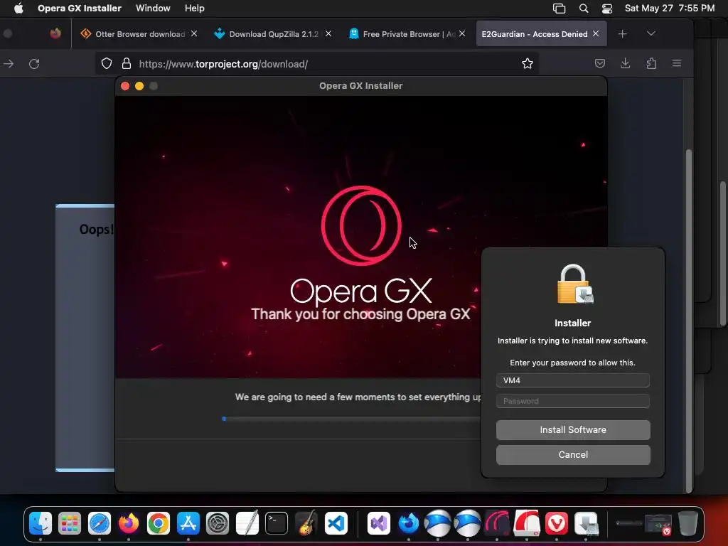The image size is (728, 546).
Task: Close the E2Guardian tab
Action: pyautogui.click(x=596, y=33)
